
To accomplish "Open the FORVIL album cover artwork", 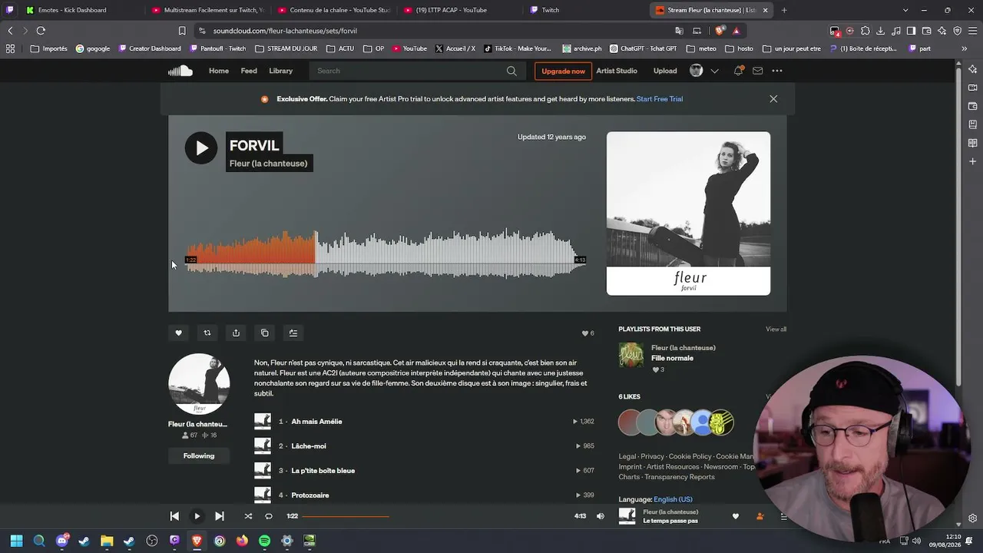I will click(688, 214).
